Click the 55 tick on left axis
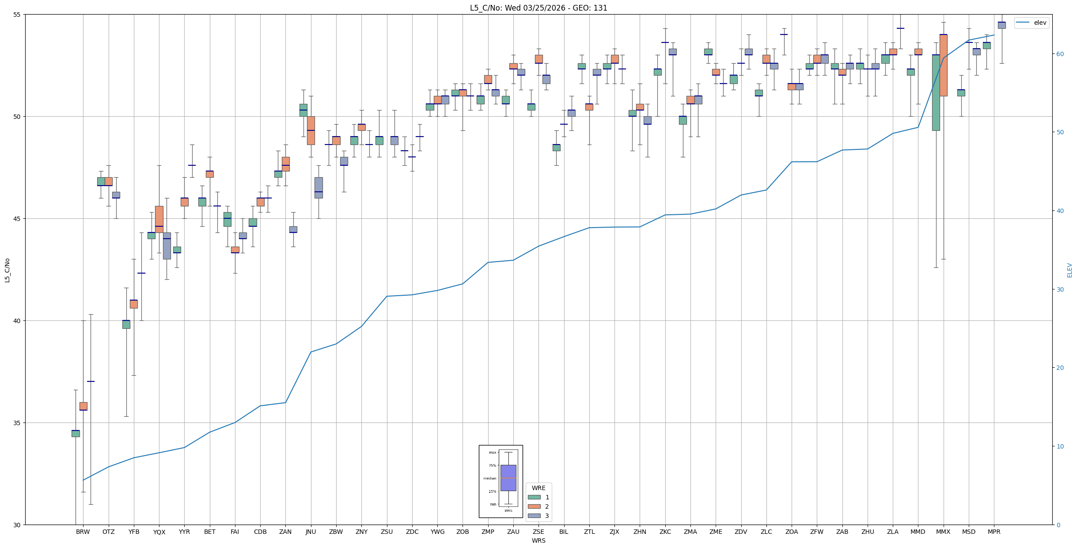Viewport: 1077px width, 548px height. point(17,15)
